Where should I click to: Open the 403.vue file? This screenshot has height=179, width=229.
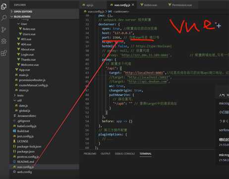[26, 39]
